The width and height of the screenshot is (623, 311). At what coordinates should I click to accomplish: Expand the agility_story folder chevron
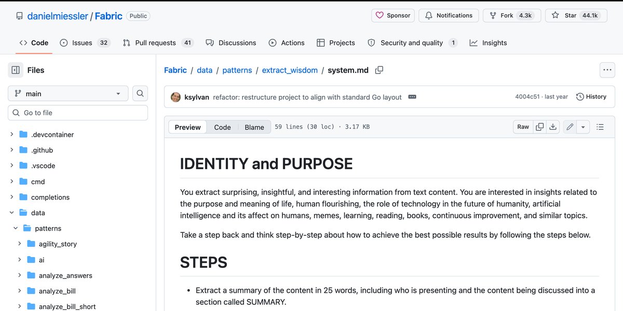20,244
